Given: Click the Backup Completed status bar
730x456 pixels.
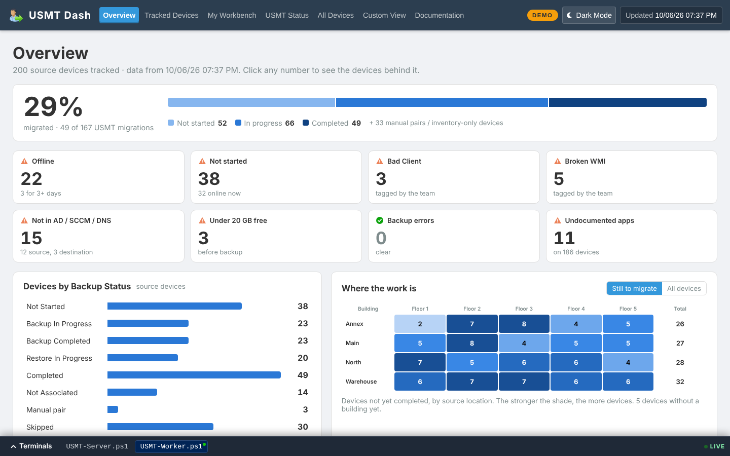Looking at the screenshot, I should point(148,340).
